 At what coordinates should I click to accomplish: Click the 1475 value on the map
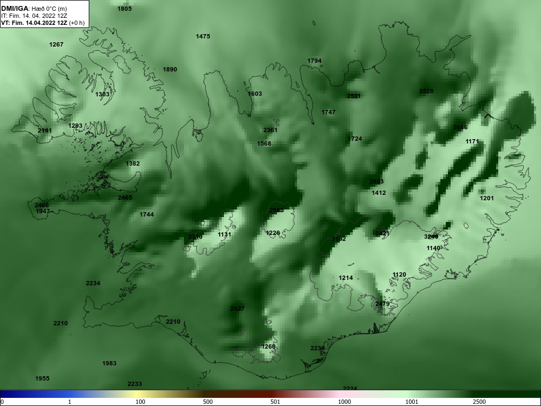click(203, 36)
